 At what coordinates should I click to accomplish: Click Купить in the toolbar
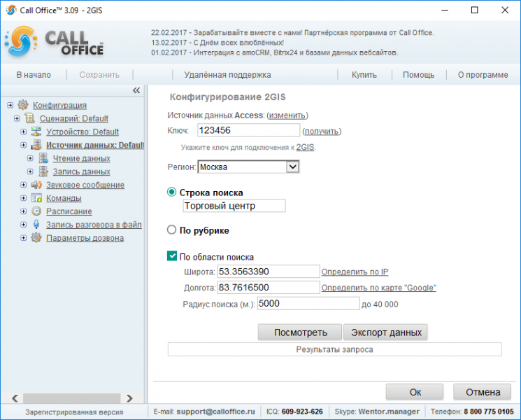364,75
